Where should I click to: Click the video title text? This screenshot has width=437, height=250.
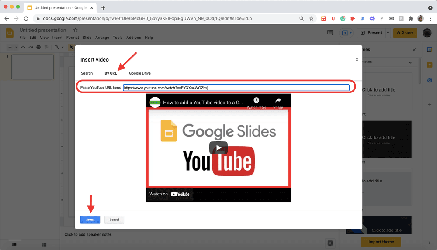pos(203,103)
